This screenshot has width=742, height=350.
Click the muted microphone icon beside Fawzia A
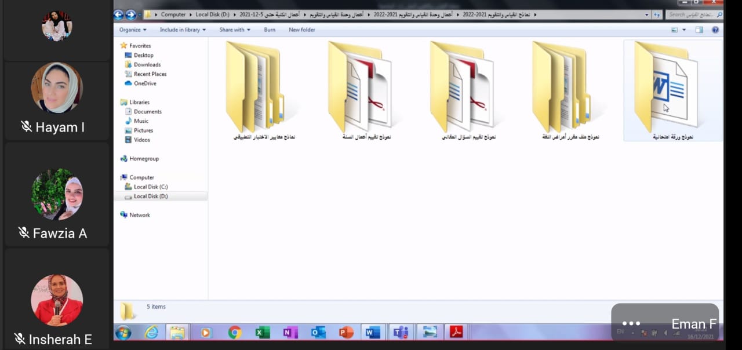pyautogui.click(x=24, y=233)
